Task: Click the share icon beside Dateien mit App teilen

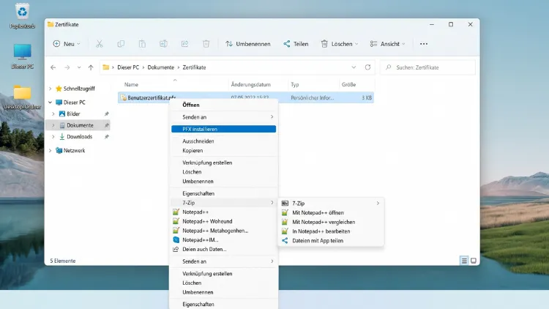Action: (285, 241)
